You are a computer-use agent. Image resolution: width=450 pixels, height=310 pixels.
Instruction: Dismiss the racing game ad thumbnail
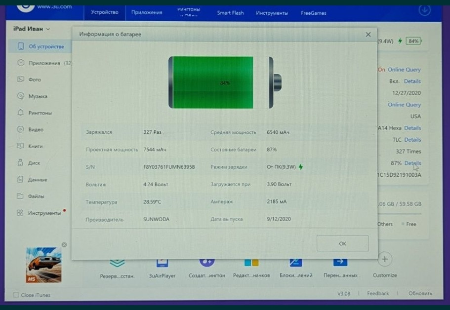point(64,244)
